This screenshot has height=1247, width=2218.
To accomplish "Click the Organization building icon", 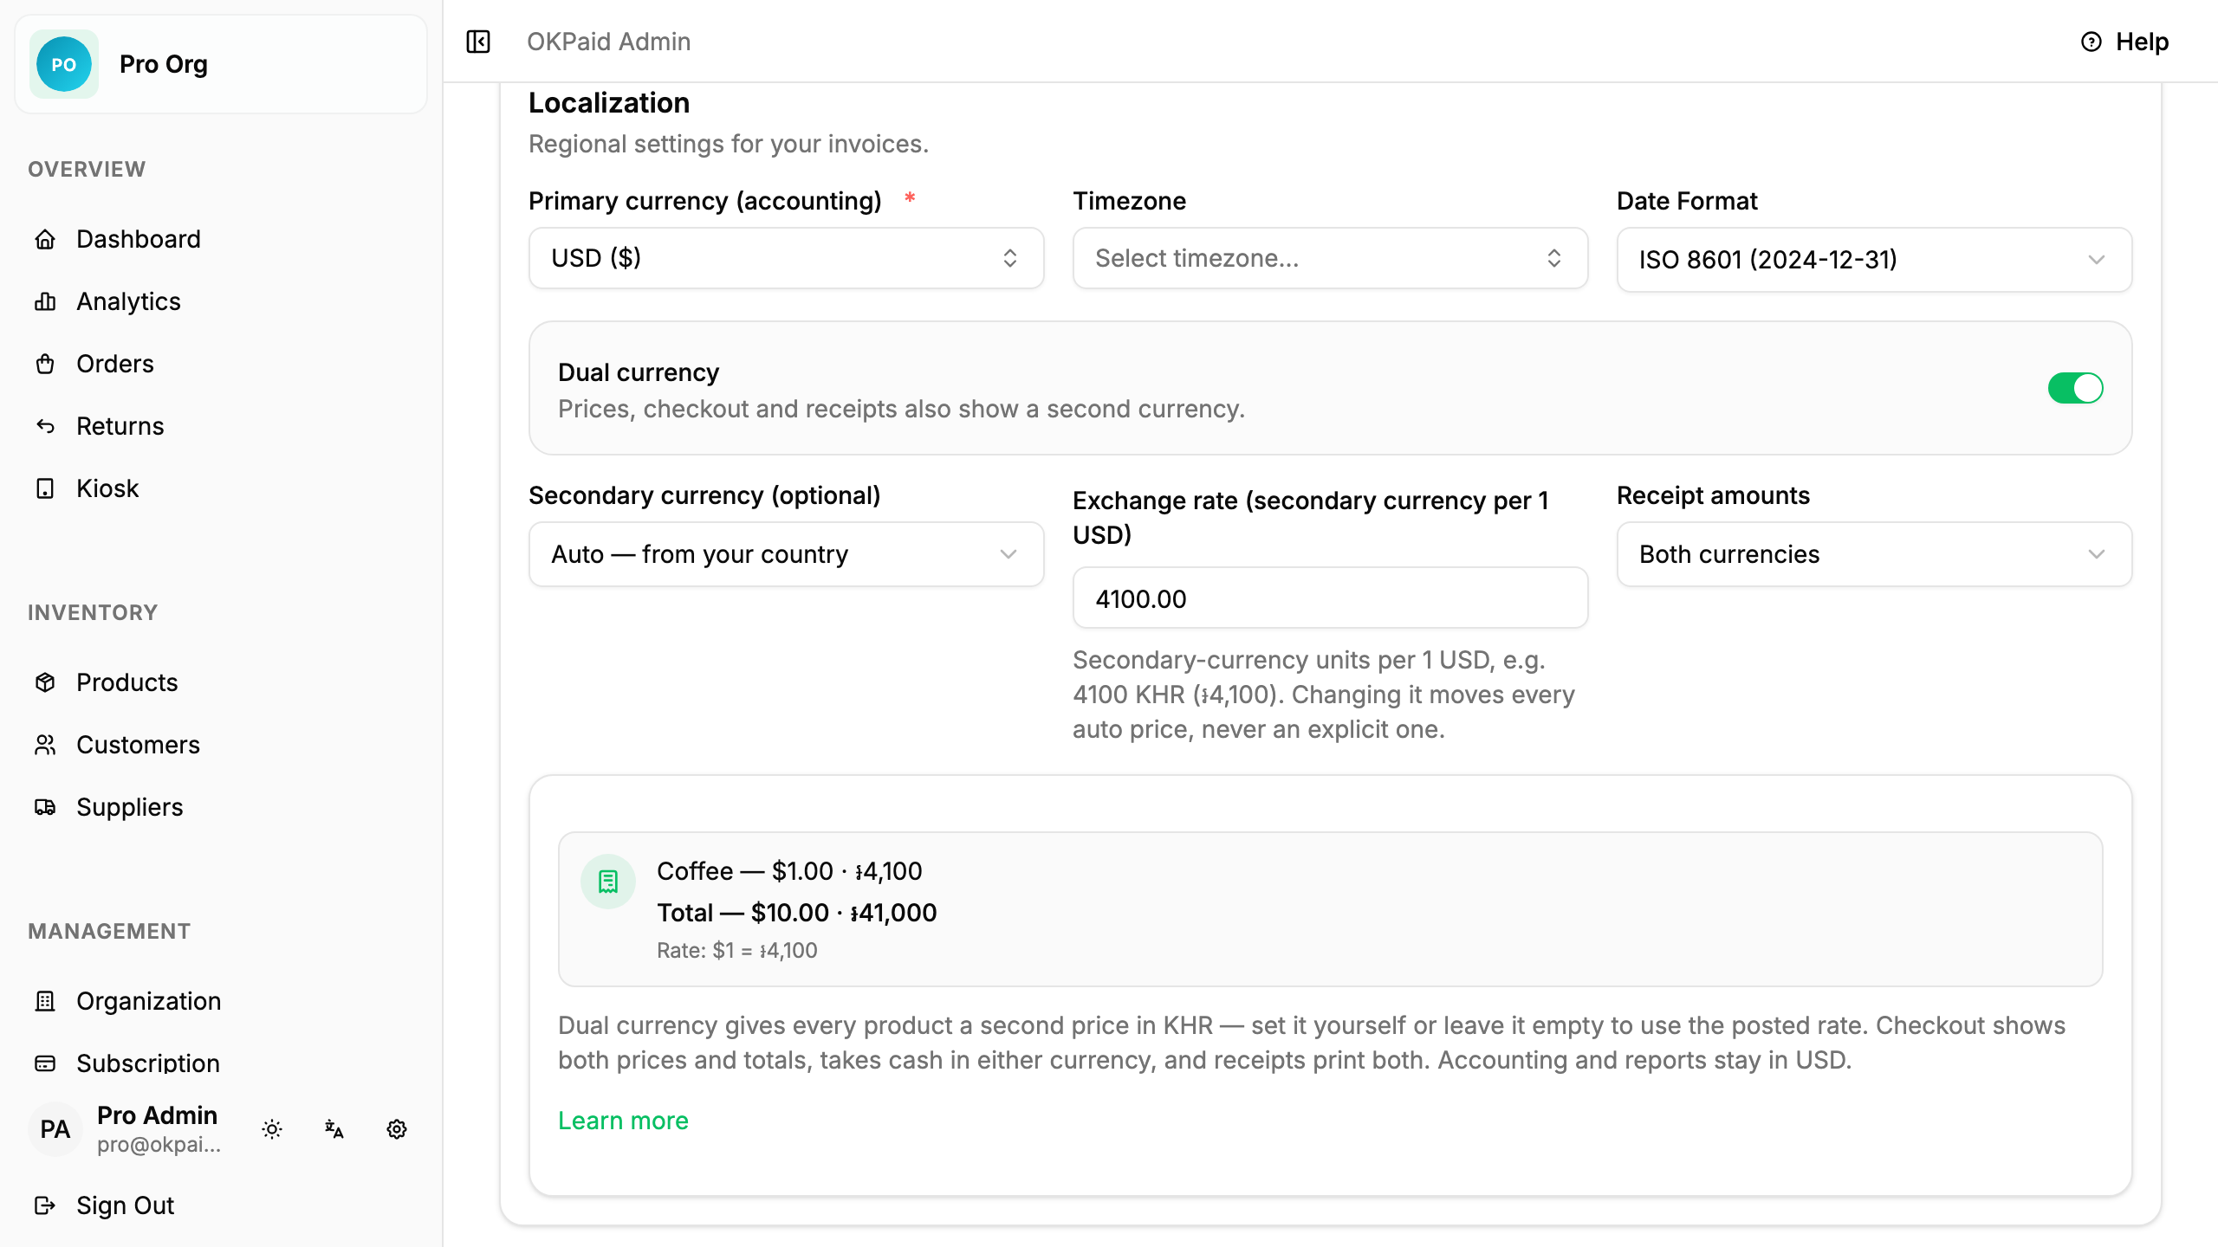I will pos(45,1001).
